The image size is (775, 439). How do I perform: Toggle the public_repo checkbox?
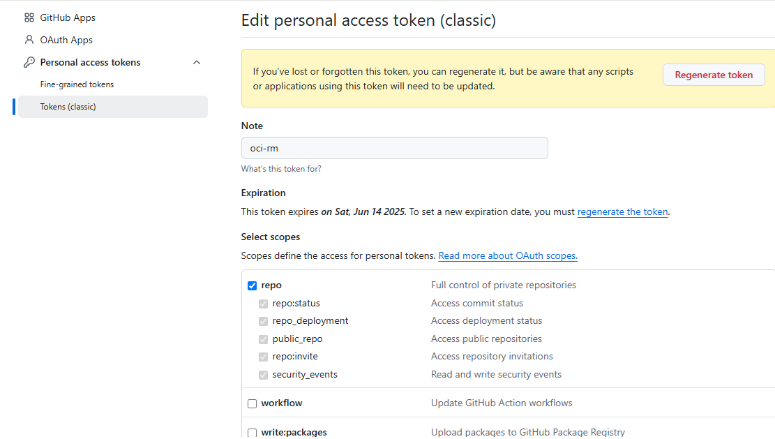click(x=264, y=339)
